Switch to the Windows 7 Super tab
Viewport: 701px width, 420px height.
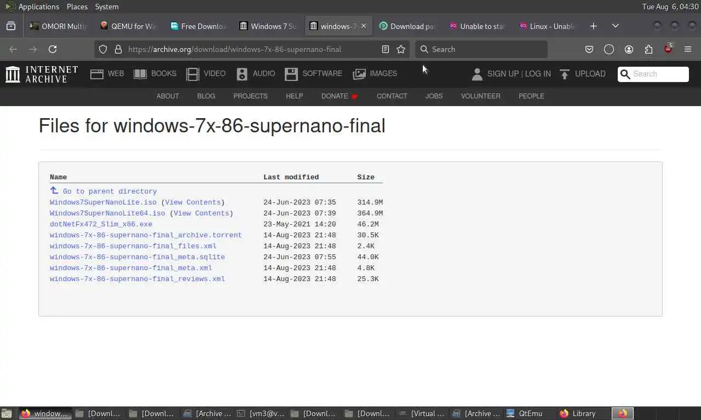point(269,26)
